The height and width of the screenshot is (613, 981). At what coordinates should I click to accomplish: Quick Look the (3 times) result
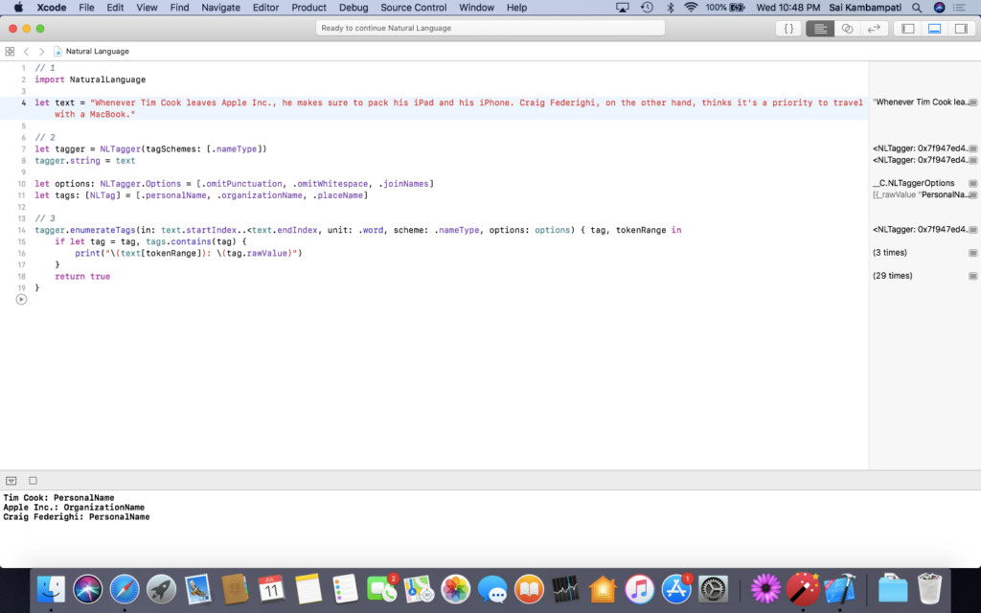[x=973, y=253]
